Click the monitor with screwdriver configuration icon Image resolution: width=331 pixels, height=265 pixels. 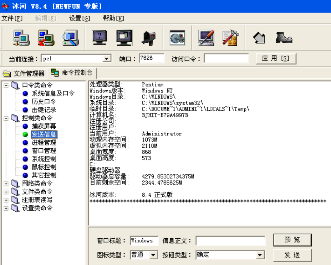click(206, 38)
